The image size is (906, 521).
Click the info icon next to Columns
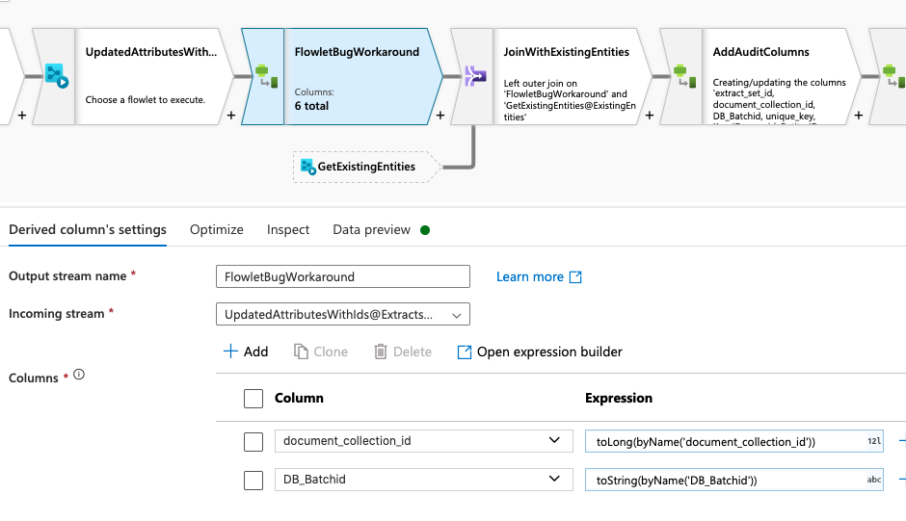[x=79, y=375]
